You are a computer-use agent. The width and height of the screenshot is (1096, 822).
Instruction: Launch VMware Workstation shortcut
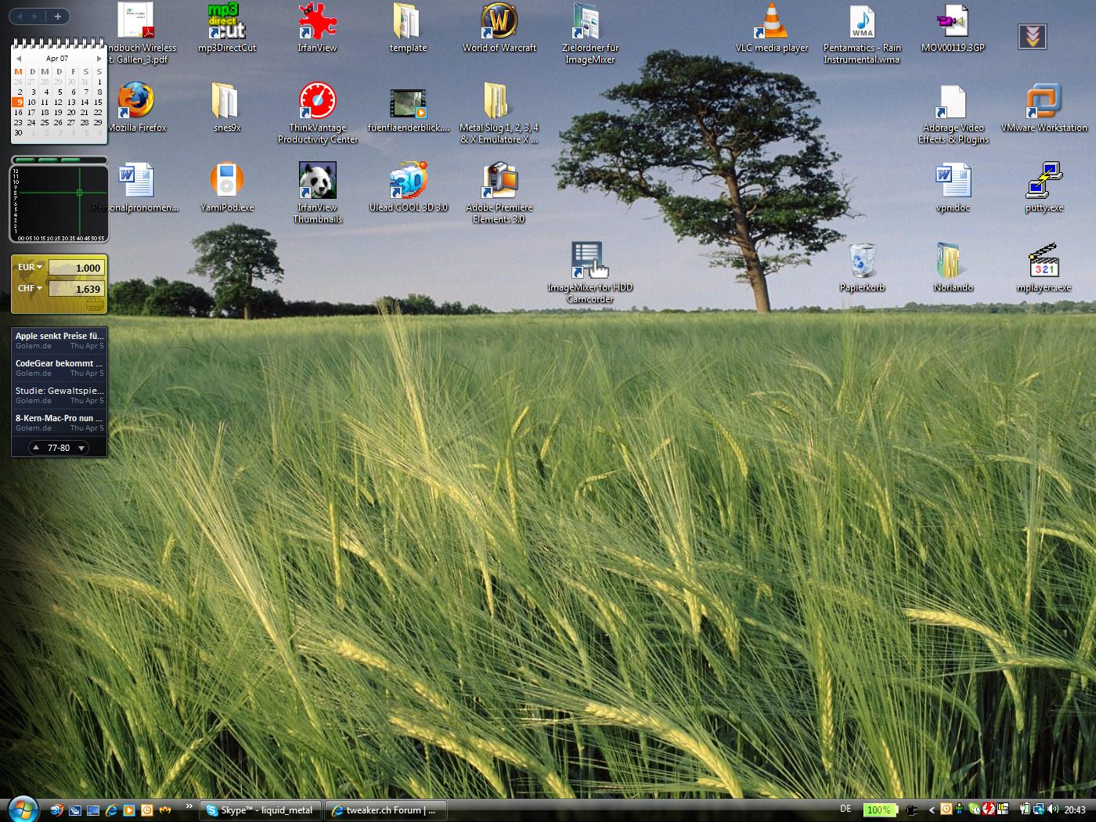(x=1044, y=102)
